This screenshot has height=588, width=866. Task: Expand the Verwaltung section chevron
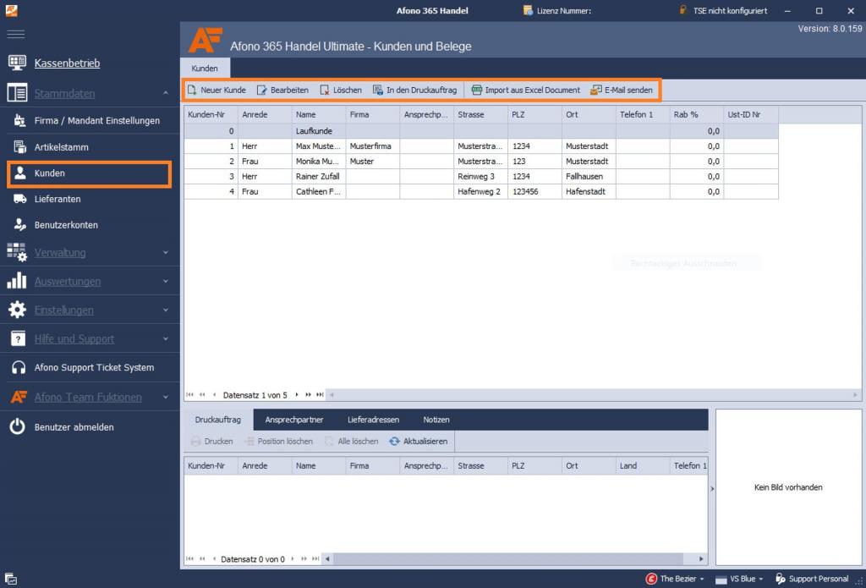[x=166, y=253]
